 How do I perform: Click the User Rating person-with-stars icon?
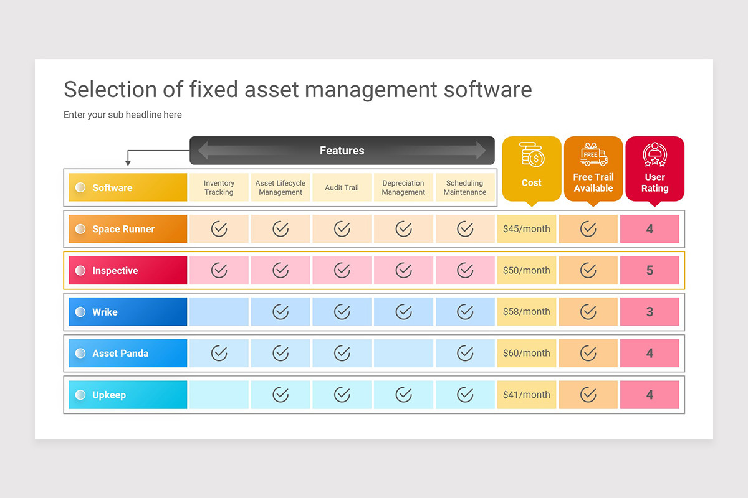click(654, 154)
